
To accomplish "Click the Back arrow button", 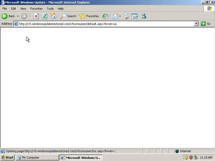I will pos(5,16).
